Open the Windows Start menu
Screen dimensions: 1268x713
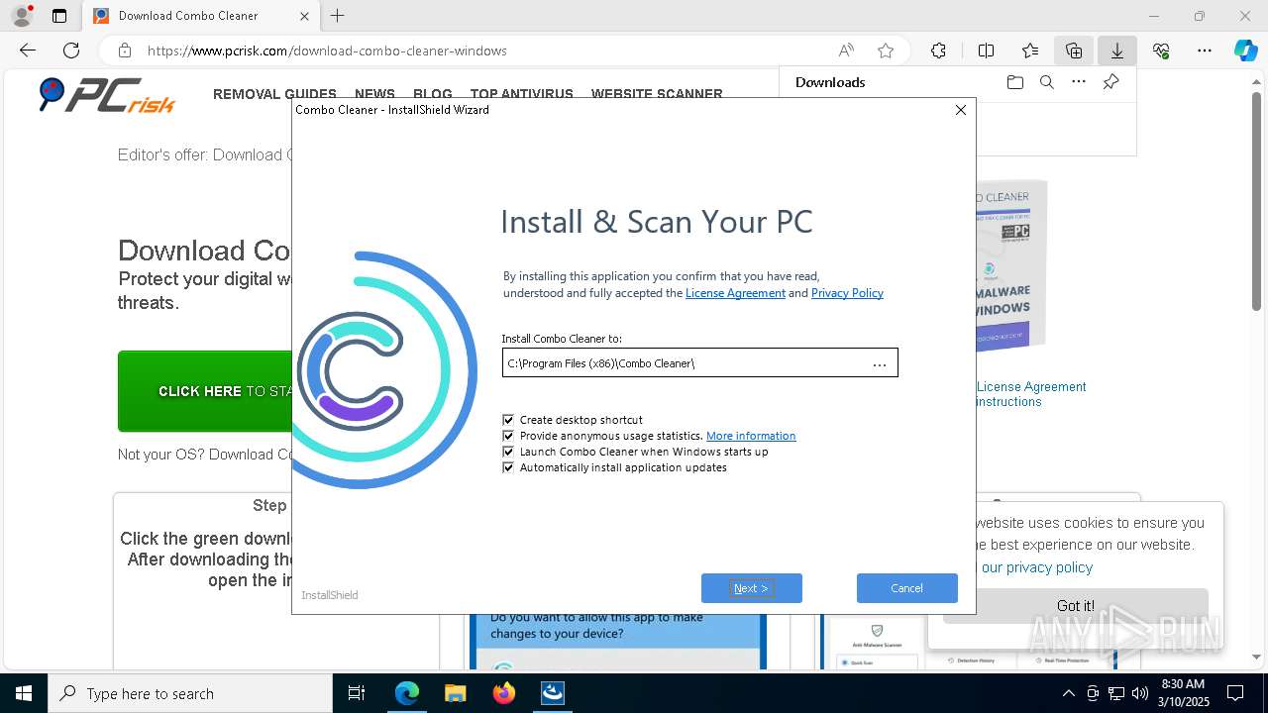pyautogui.click(x=24, y=693)
